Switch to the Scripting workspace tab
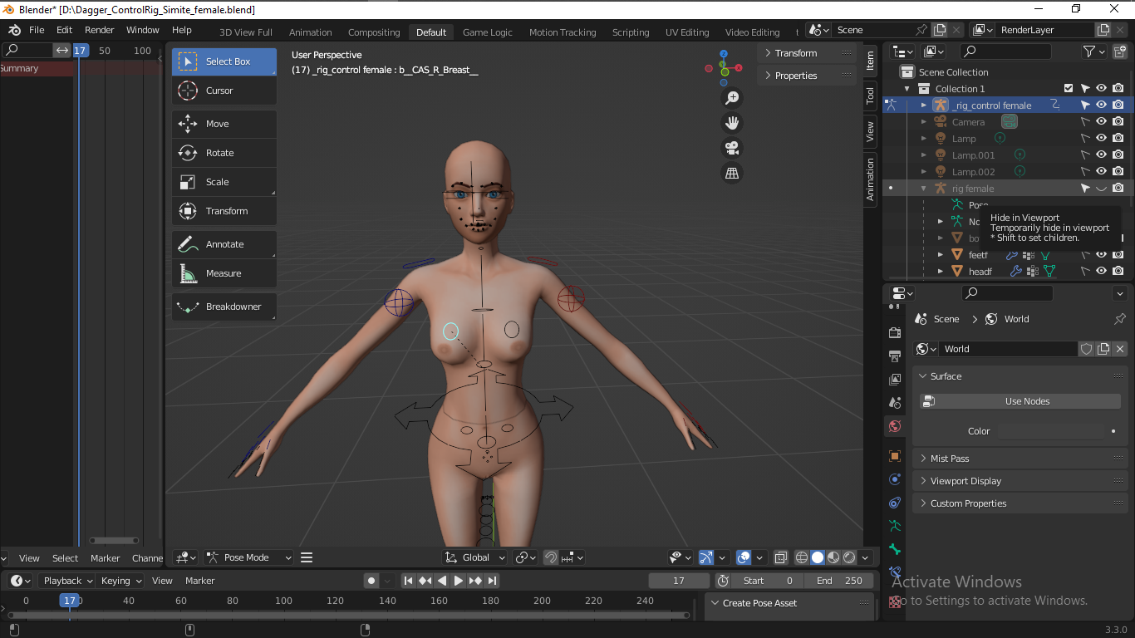This screenshot has width=1135, height=638. click(631, 32)
